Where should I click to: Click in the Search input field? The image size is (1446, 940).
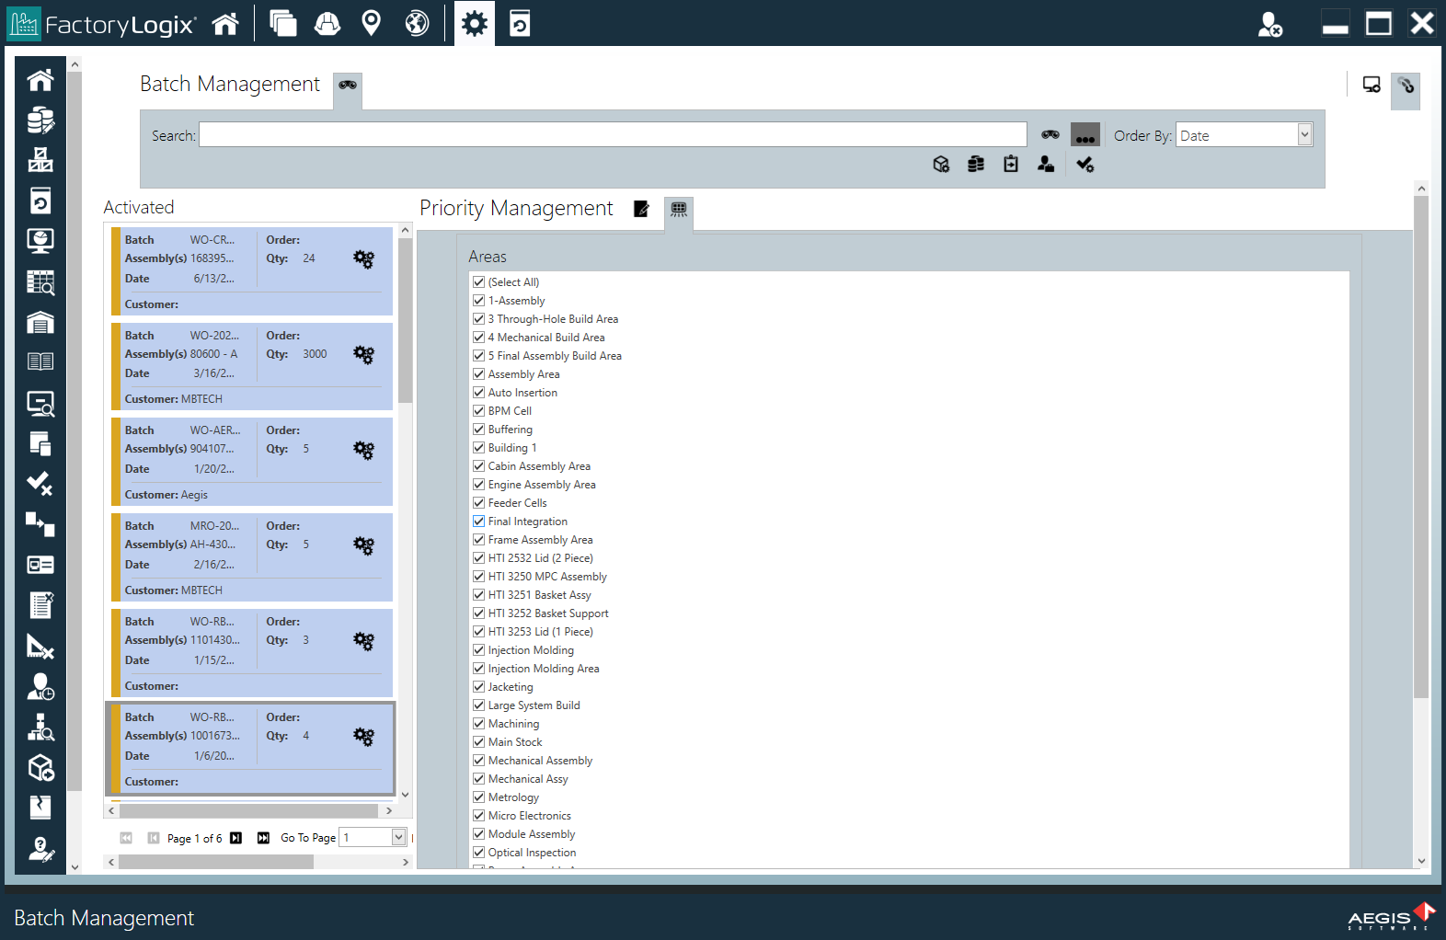click(x=612, y=135)
